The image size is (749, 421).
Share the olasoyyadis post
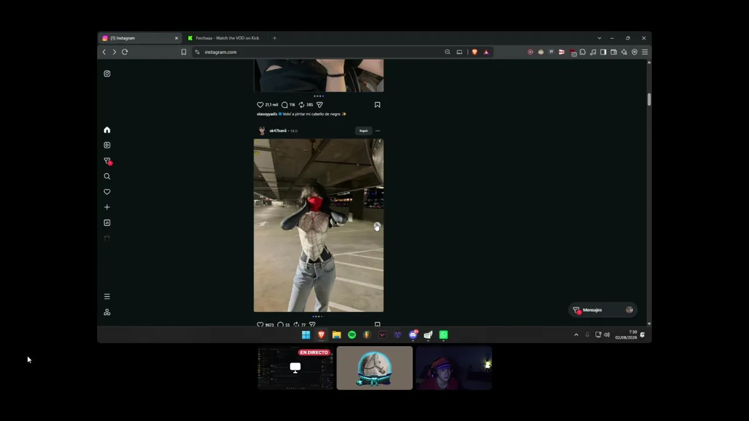point(319,105)
